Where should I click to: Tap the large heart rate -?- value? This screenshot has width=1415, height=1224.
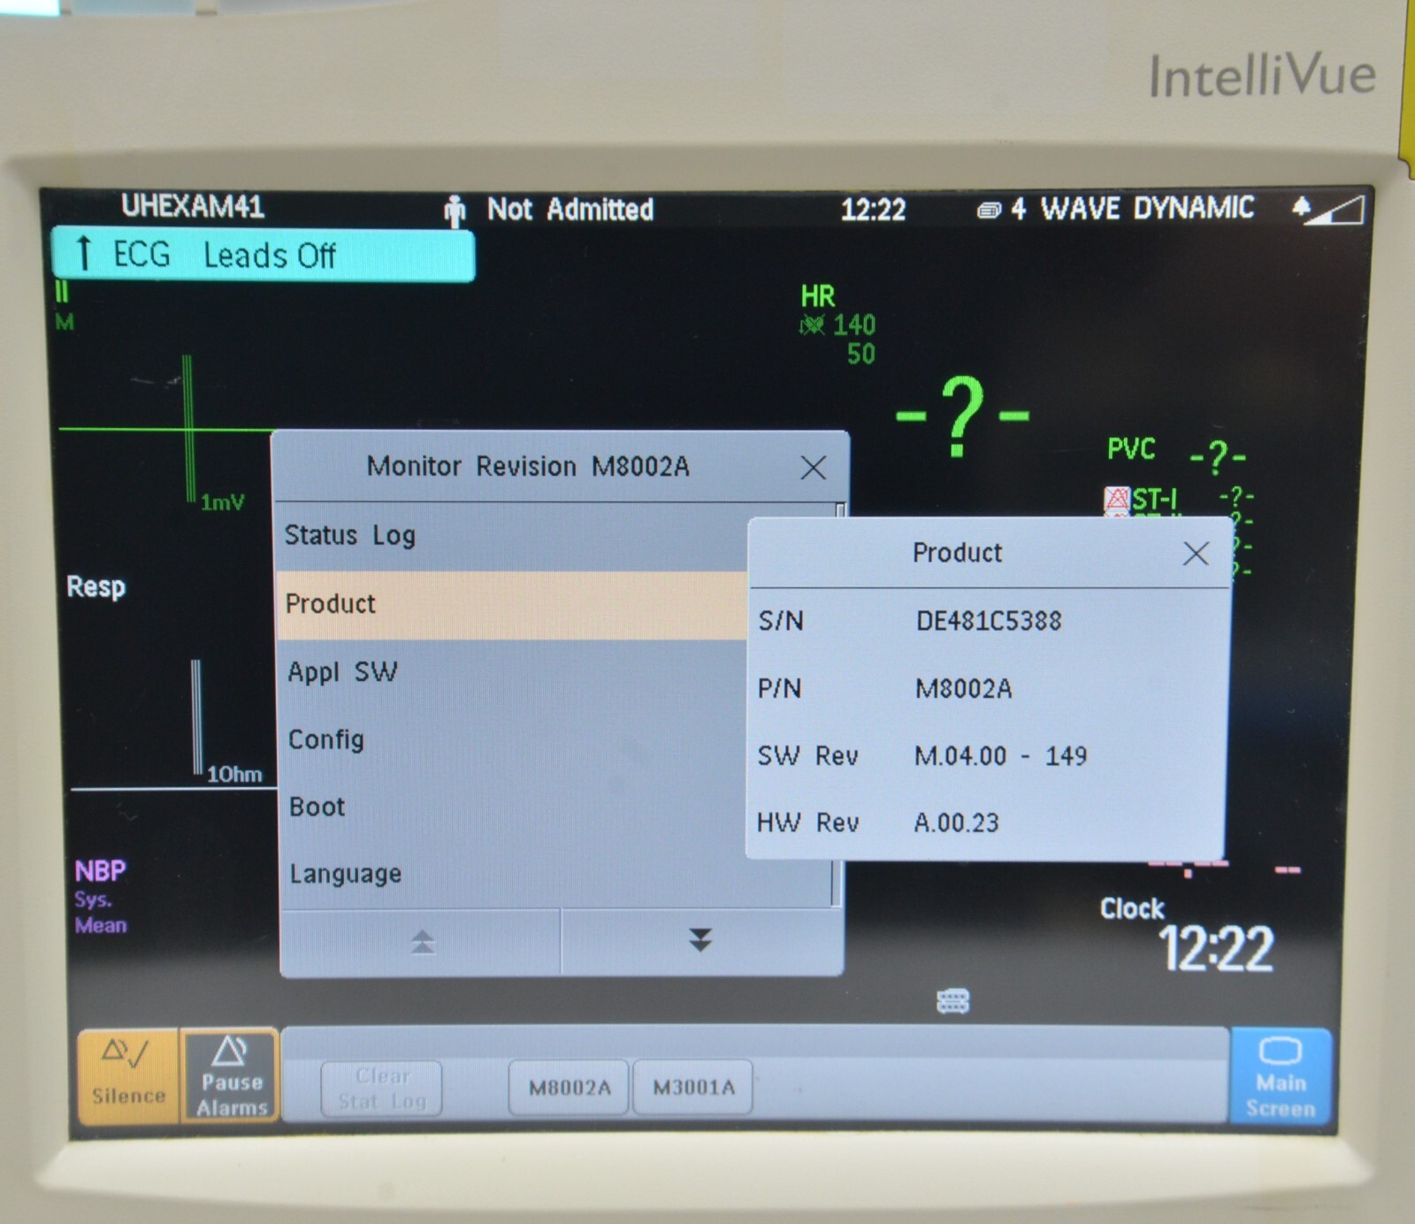point(962,416)
